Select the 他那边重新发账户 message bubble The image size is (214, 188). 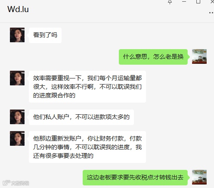click(x=87, y=147)
